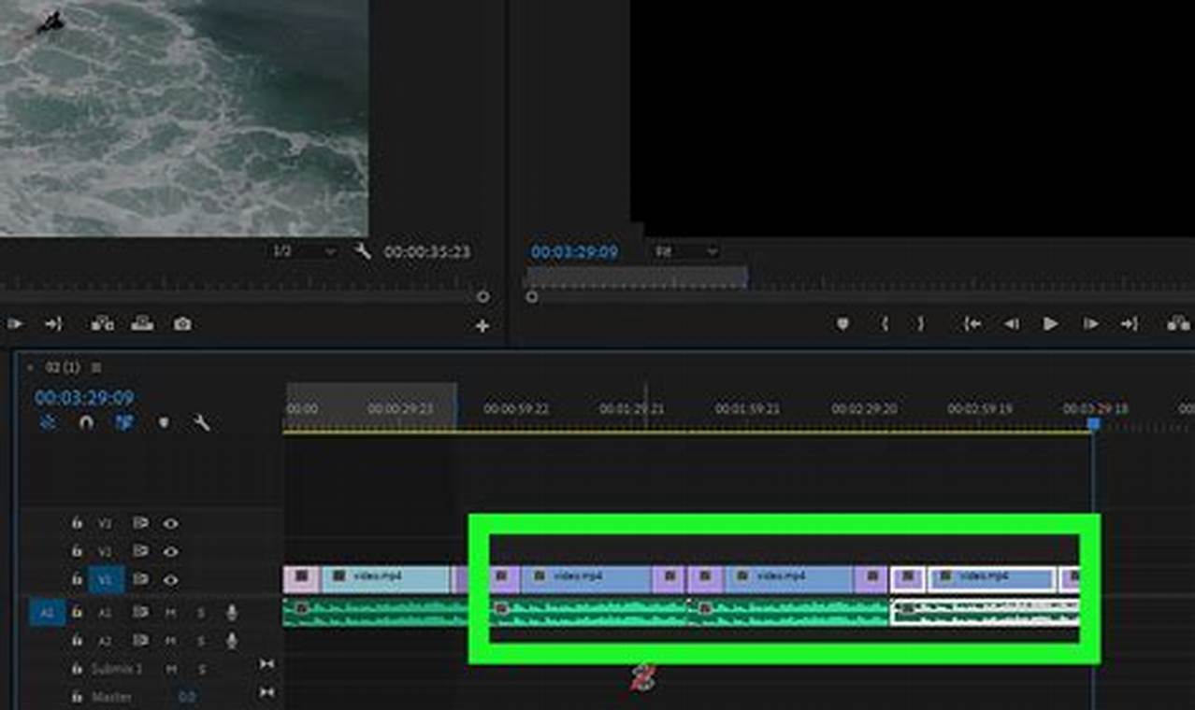1195x710 pixels.
Task: Toggle Linked Selection in timeline header
Action: [123, 422]
